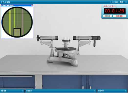128x93 pixels.
Task: Click the spectrometer tripod base
Action: (62, 60)
